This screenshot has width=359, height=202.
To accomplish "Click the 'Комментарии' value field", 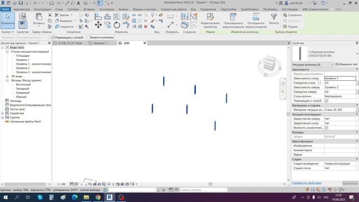I will point(340,150).
